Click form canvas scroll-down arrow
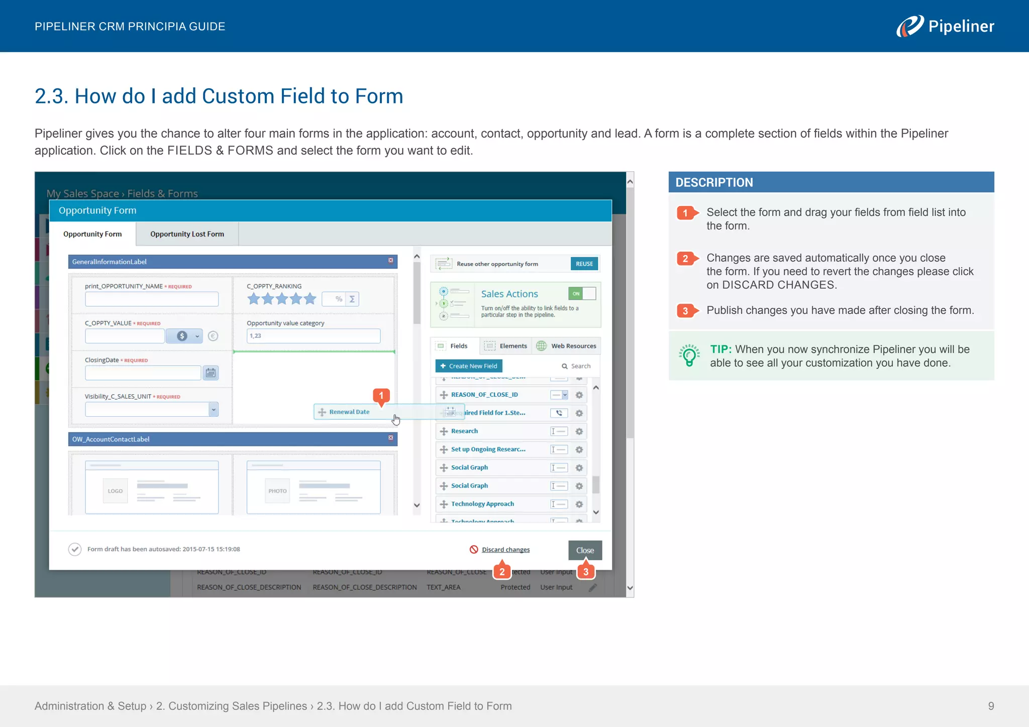This screenshot has height=727, width=1029. click(x=417, y=505)
